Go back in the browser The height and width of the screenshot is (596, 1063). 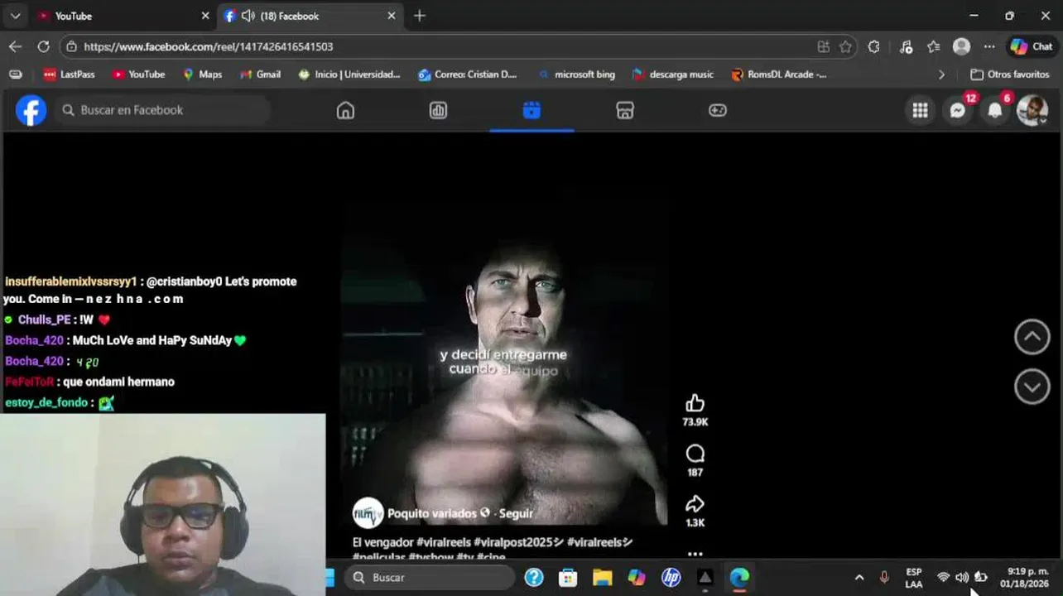pos(15,47)
